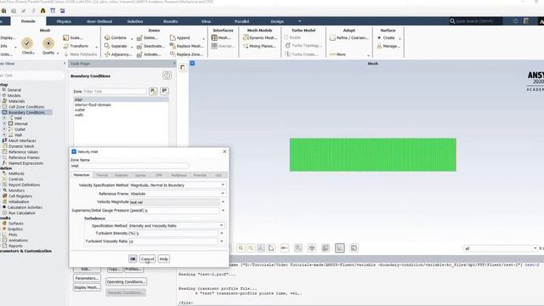Click the Quick Search field
The height and width of the screenshot is (306, 544).
coord(478,21)
